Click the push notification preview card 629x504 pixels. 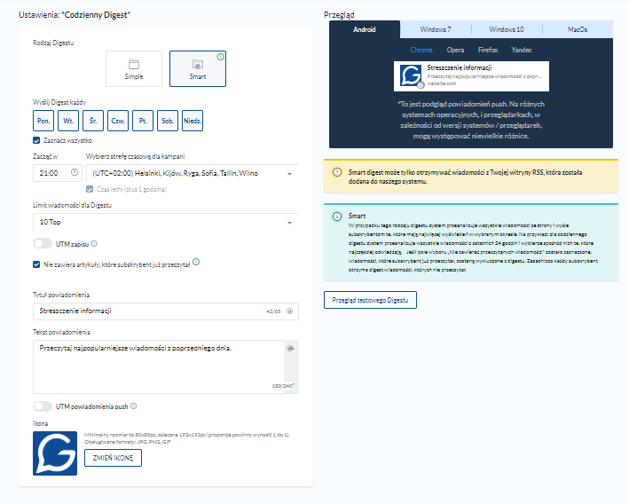(x=471, y=76)
